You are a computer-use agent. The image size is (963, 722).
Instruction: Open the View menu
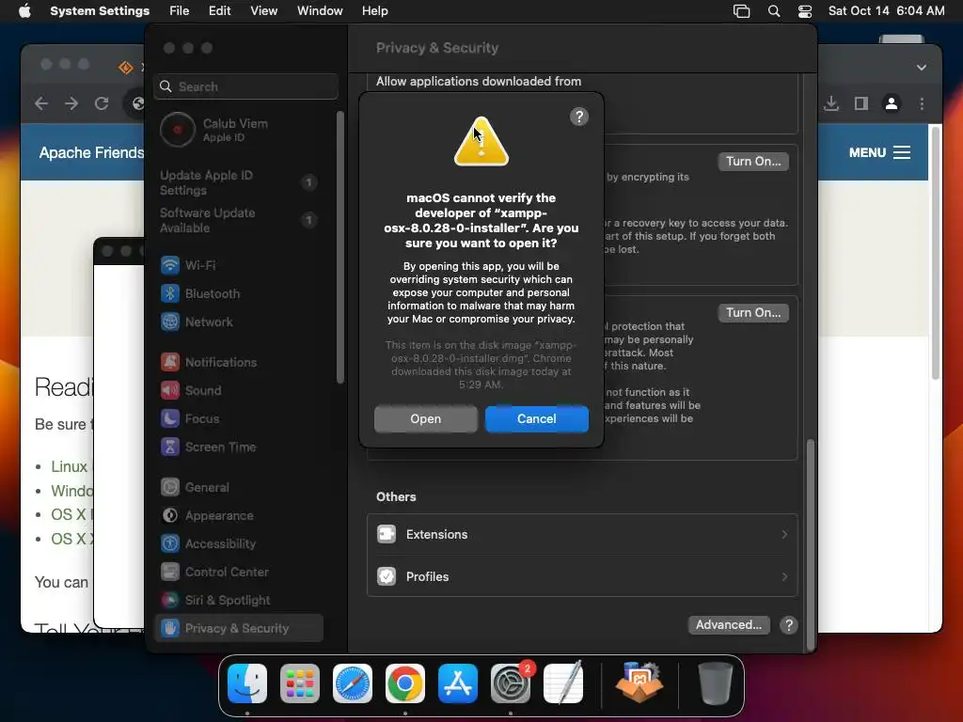pos(263,11)
